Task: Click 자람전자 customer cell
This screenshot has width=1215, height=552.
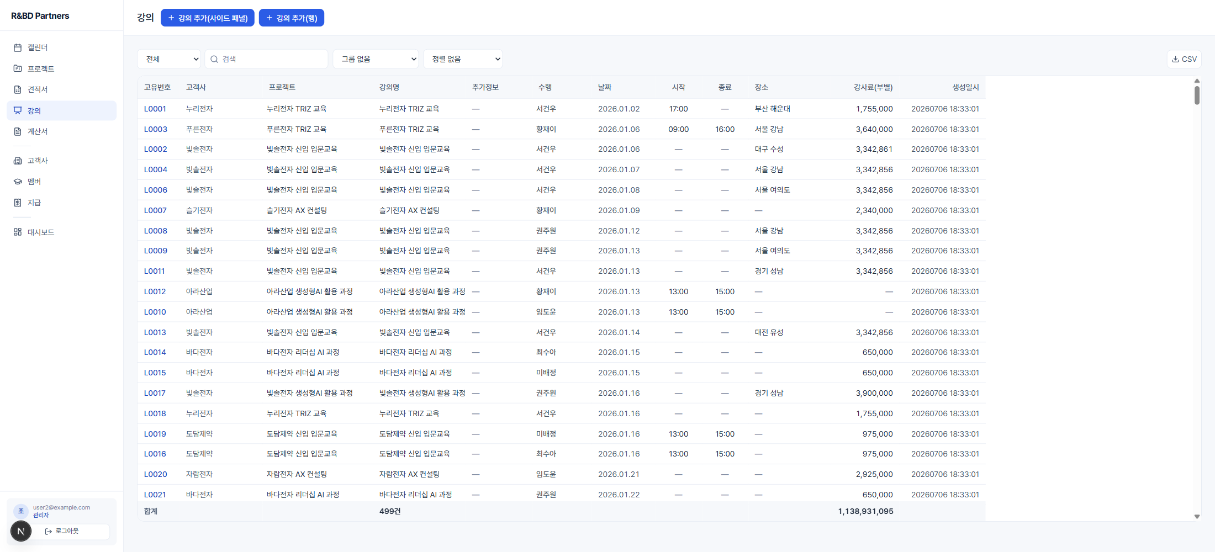Action: point(199,474)
